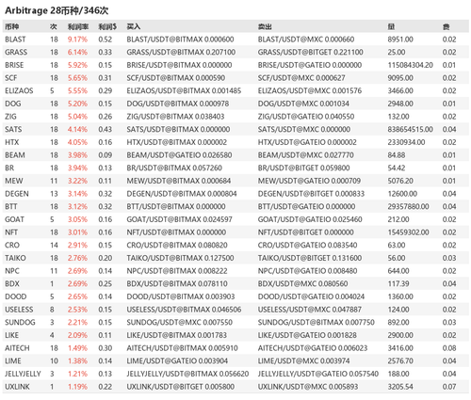This screenshot has width=471, height=400.
Task: Select UXLINK/USDT@BITGET 0.005800 buy cell
Action: tap(181, 387)
